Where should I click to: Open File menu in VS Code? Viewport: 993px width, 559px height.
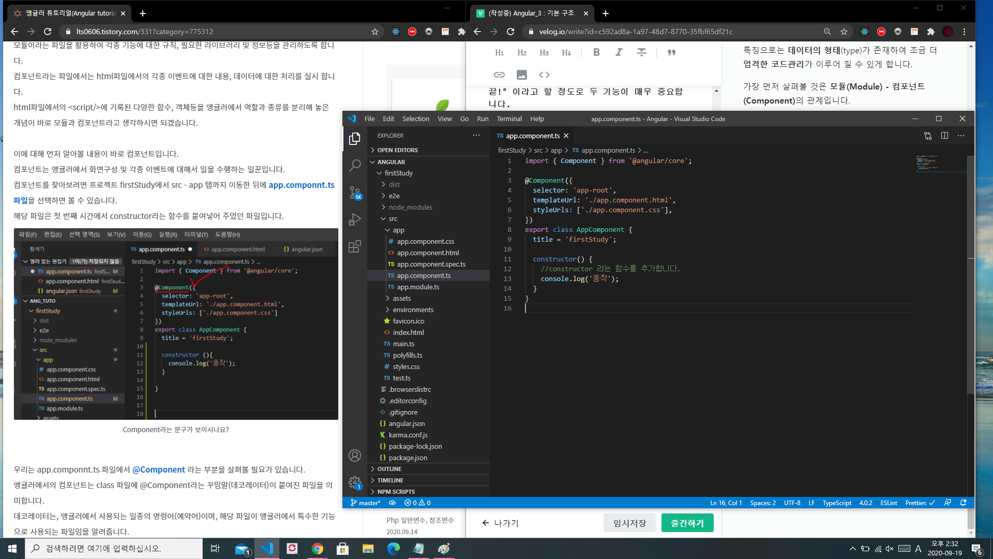(x=369, y=119)
